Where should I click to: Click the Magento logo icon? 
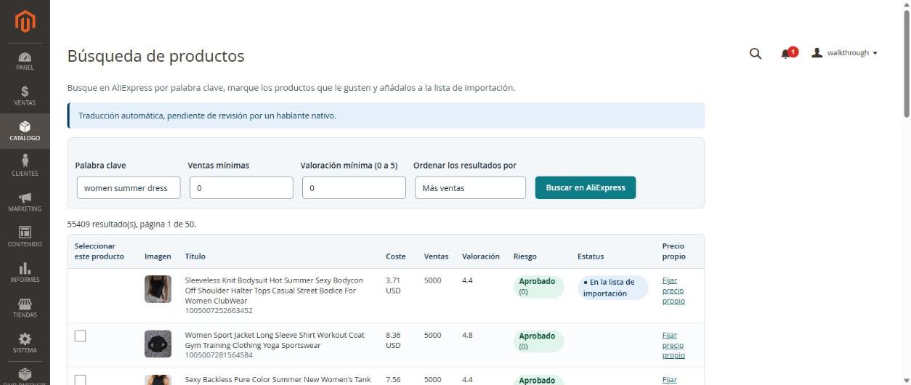(25, 21)
